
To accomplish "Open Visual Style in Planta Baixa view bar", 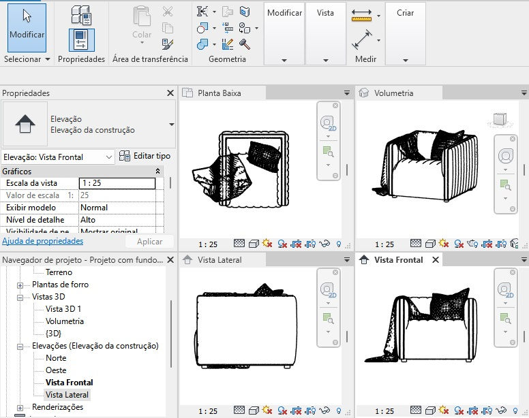I will pos(254,243).
